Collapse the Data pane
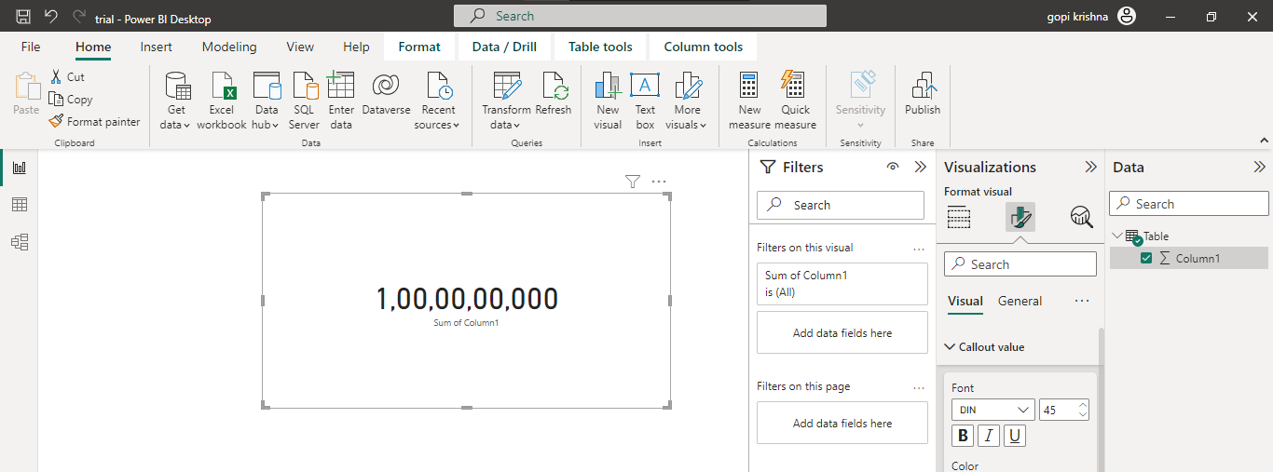The image size is (1273, 472). (1259, 168)
